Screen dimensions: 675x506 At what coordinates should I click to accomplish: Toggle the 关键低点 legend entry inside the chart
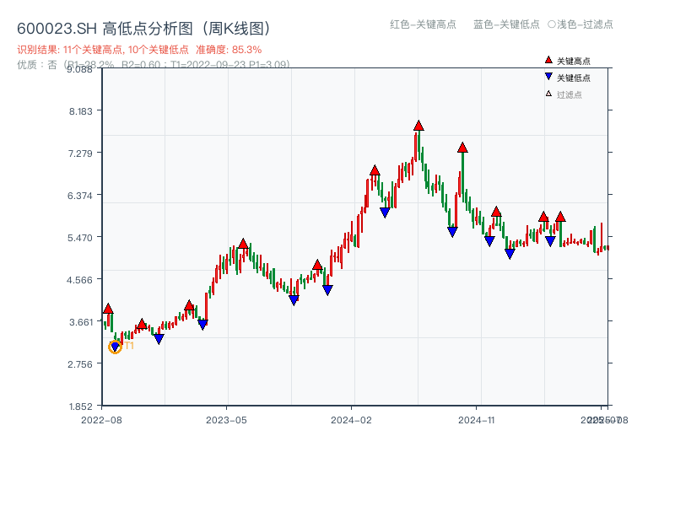coord(567,78)
